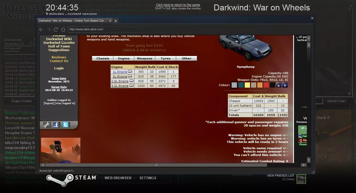The image size is (356, 193).
Task: Open the Twitter icon link
Action: [x=66, y=125]
